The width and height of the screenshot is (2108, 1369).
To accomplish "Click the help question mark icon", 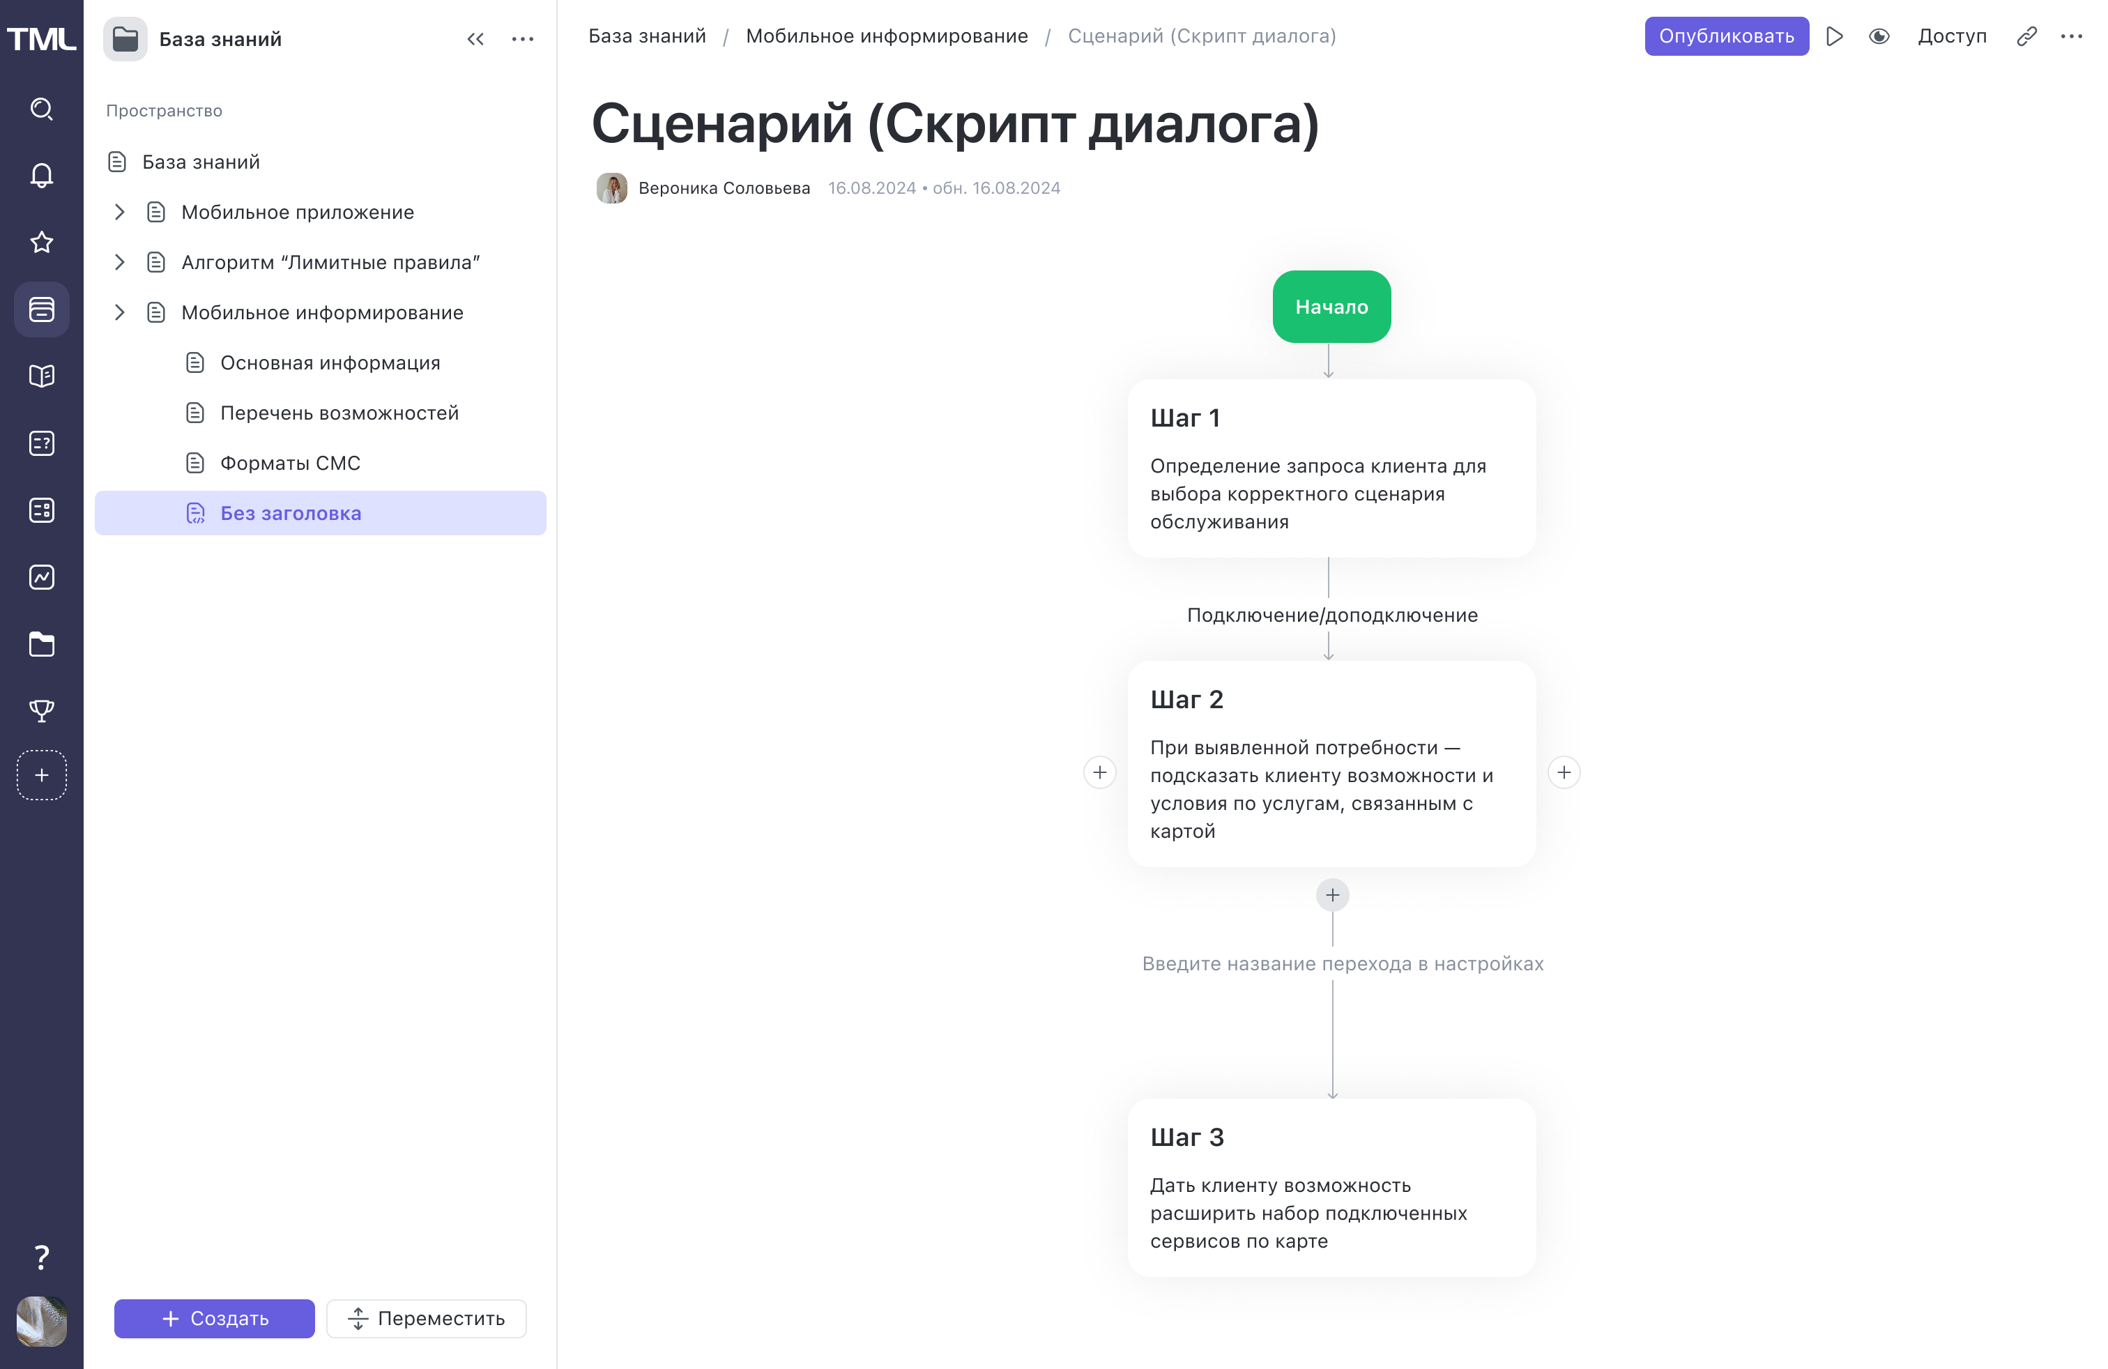I will tap(42, 1257).
